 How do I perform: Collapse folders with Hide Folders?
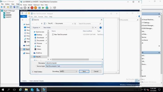point(37,72)
